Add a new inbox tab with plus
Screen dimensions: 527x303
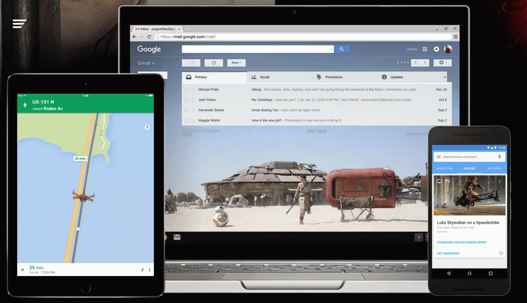pyautogui.click(x=445, y=77)
